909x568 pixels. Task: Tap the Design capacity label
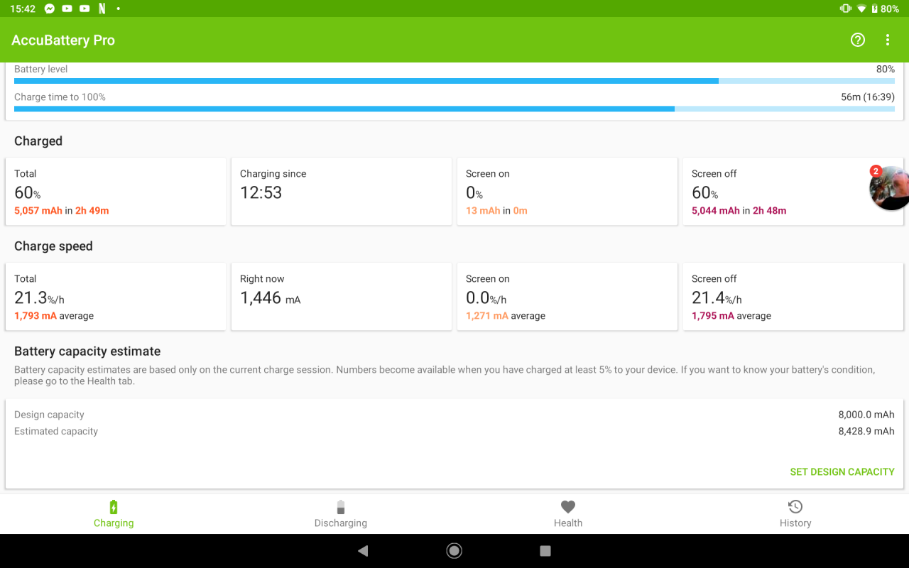coord(49,415)
